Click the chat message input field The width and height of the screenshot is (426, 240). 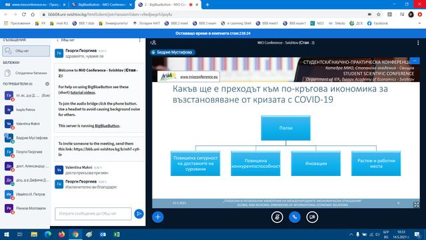click(x=93, y=214)
